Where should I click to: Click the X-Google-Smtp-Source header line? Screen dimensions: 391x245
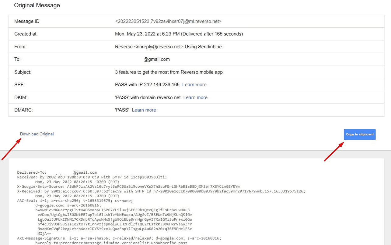[128, 186]
